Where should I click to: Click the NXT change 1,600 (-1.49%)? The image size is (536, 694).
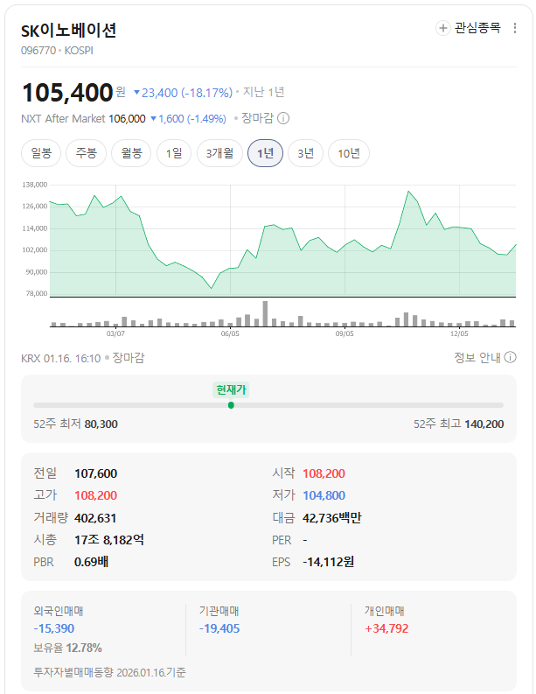(x=188, y=119)
